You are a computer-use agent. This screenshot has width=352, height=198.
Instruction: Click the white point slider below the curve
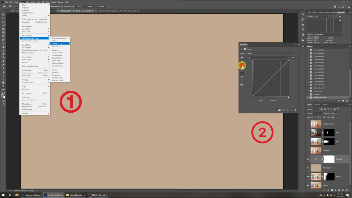288,97
